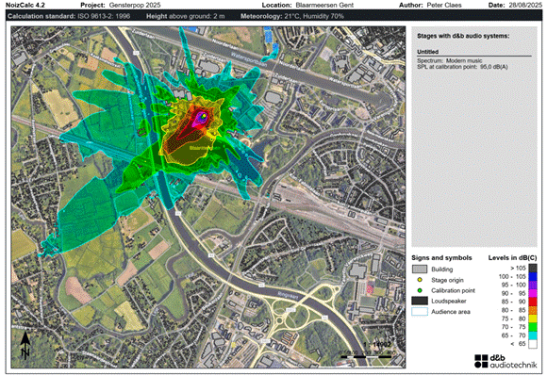The image size is (547, 376).
Task: Click the date '28/08/2025'
Action: tap(524, 6)
